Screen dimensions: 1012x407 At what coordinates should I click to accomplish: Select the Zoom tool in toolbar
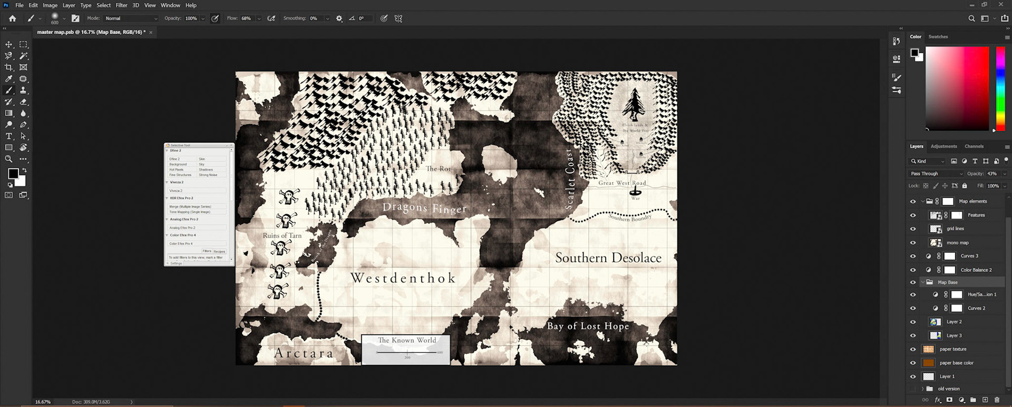[x=9, y=159]
